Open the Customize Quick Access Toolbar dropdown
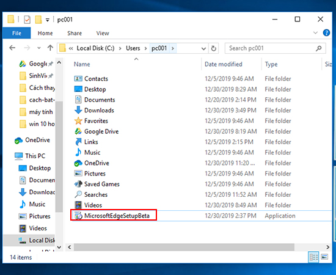 click(x=48, y=20)
